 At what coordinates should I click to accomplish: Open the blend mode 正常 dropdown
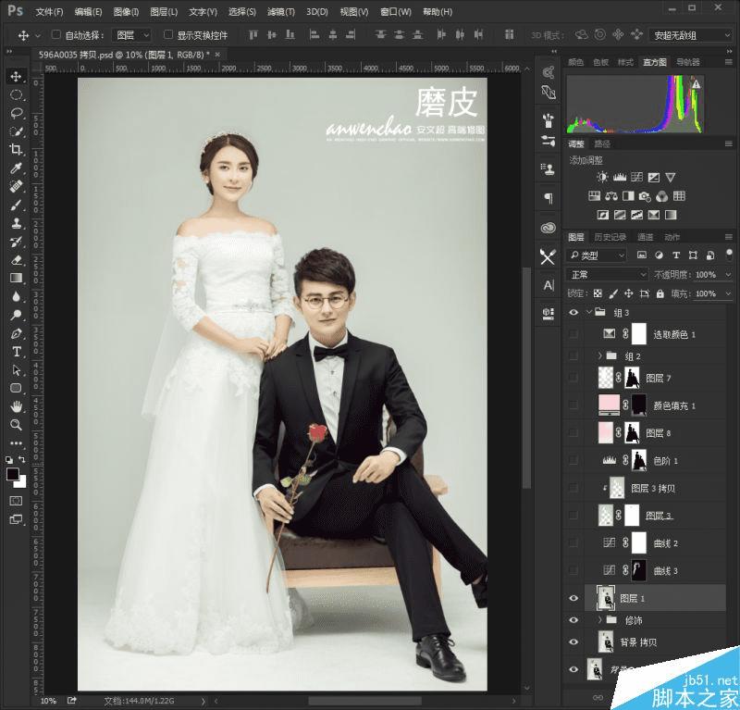[607, 275]
